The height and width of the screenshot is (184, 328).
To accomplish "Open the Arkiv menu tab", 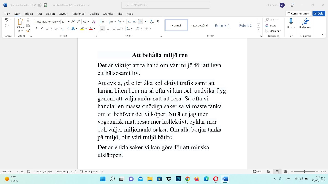I will (7, 14).
